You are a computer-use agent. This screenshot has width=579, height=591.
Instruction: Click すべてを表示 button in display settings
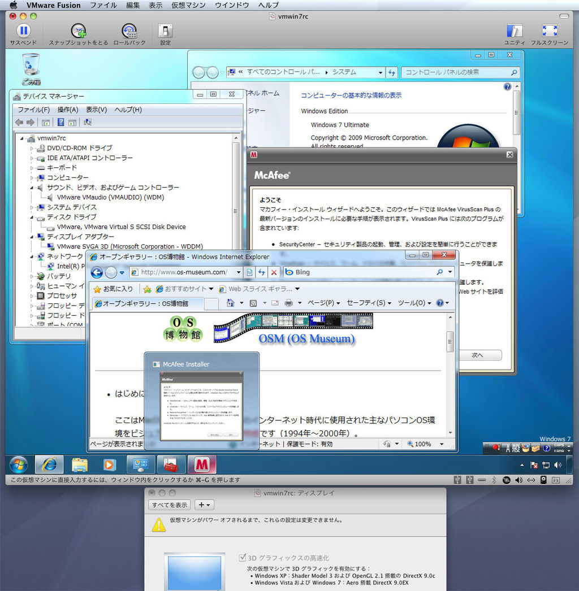(170, 505)
